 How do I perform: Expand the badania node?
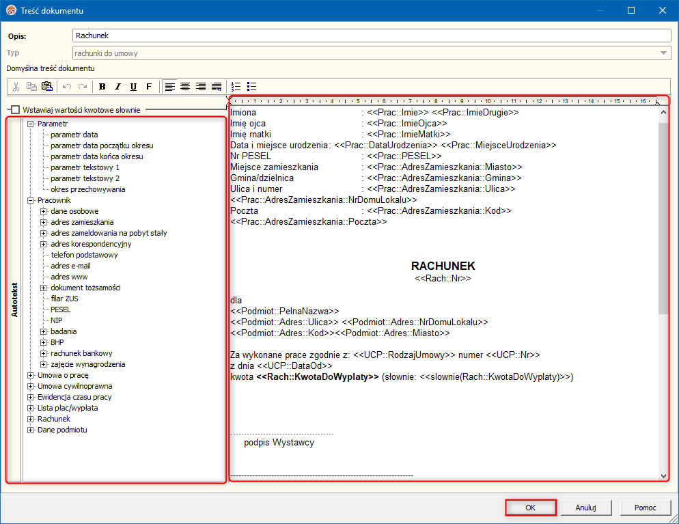coord(43,332)
